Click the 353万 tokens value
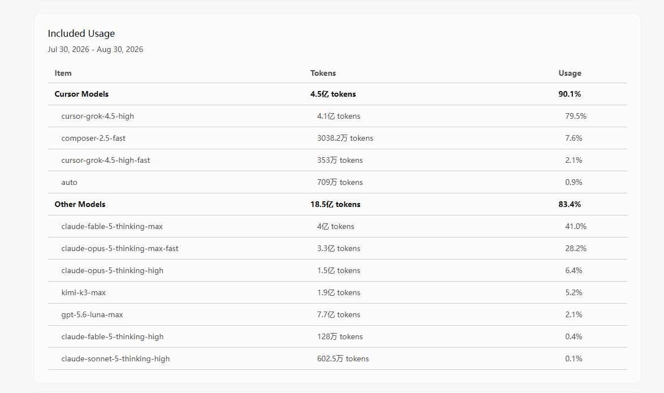This screenshot has width=664, height=393. coord(339,160)
